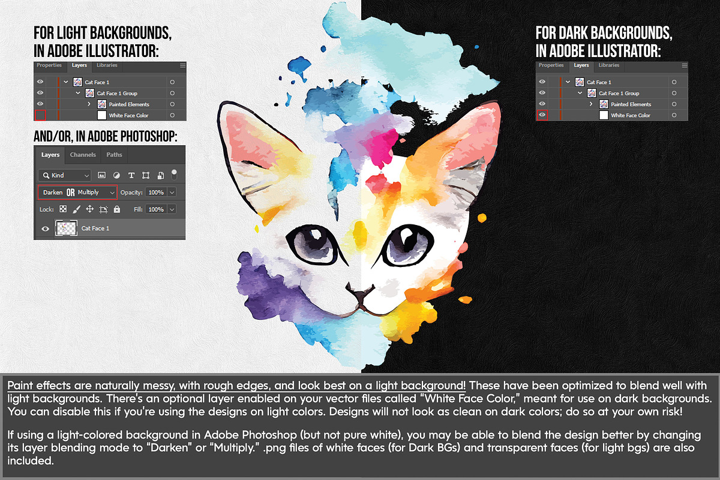Expand Painted Elements in light-backgrounds panel

tap(89, 104)
